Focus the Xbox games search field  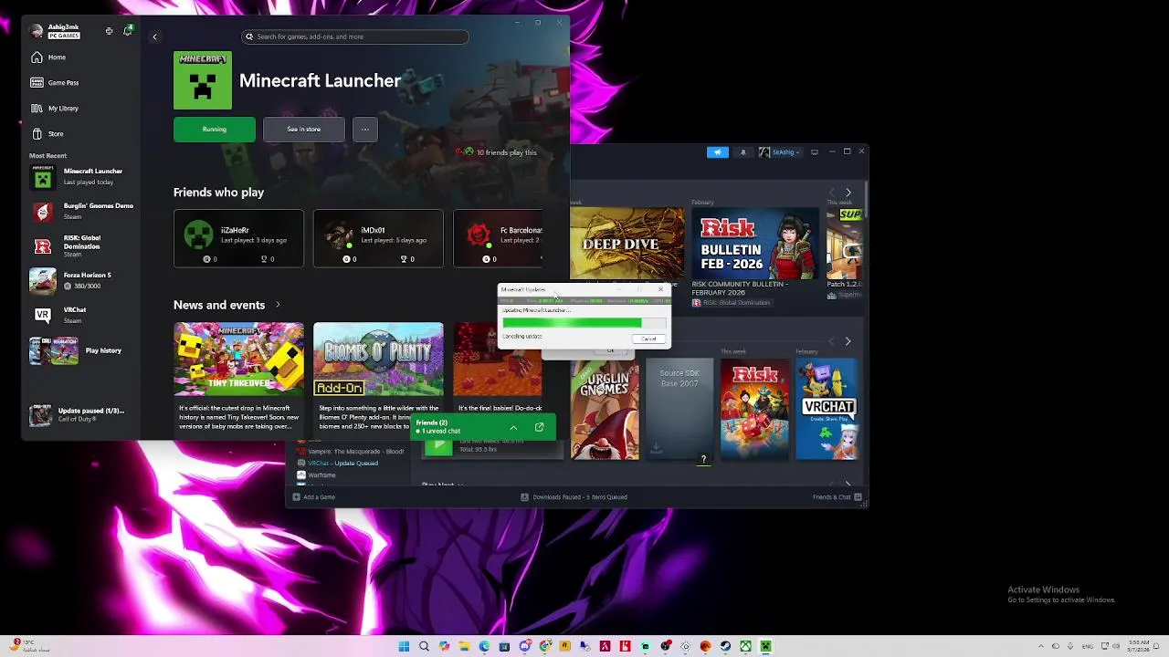pyautogui.click(x=355, y=36)
